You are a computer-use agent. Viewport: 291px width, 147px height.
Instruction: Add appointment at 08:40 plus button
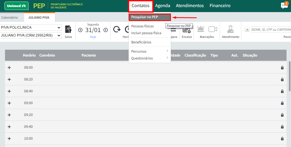(x=9, y=91)
